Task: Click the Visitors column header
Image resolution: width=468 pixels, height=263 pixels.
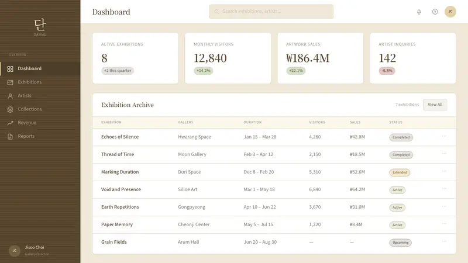Action: [x=317, y=122]
